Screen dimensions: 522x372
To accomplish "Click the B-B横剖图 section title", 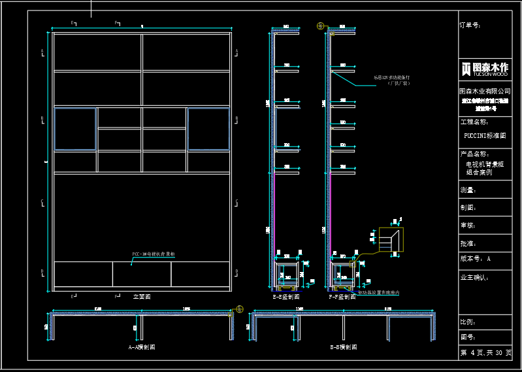I will [344, 347].
